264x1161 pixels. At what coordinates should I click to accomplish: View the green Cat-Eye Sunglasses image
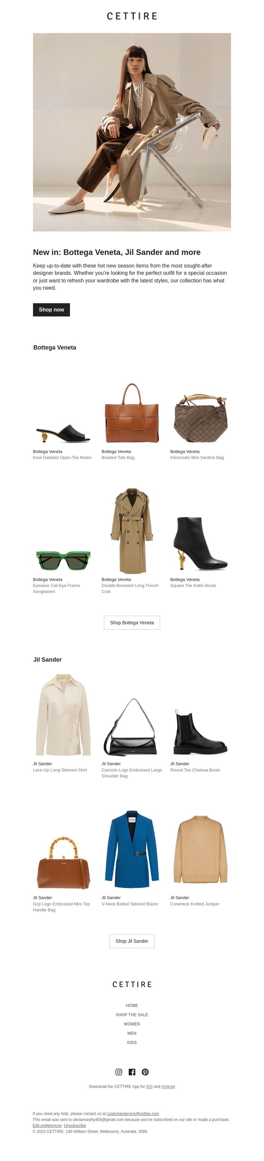click(x=63, y=560)
